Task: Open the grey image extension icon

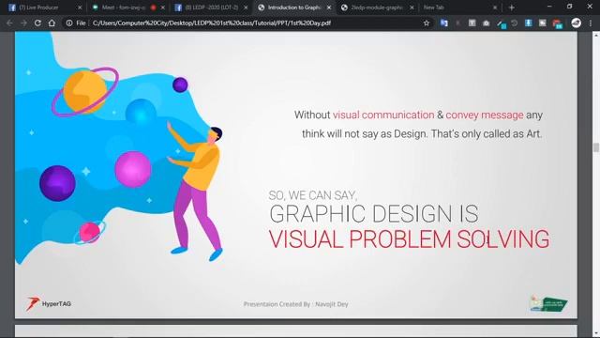Action: [543, 23]
